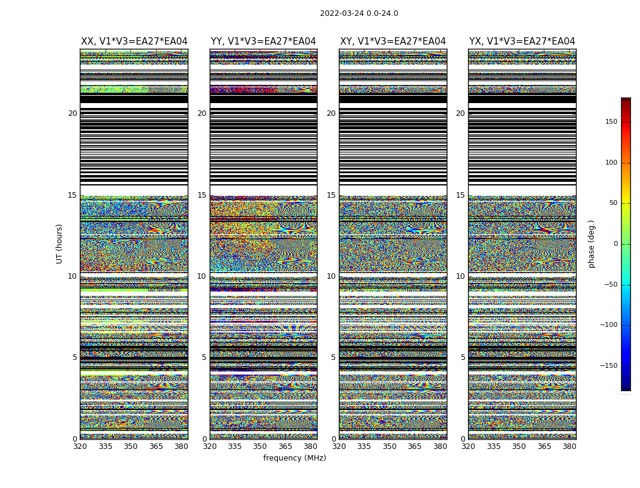The width and height of the screenshot is (640, 488).
Task: Click inside the YX phase waterfall plot
Action: pyautogui.click(x=522, y=244)
